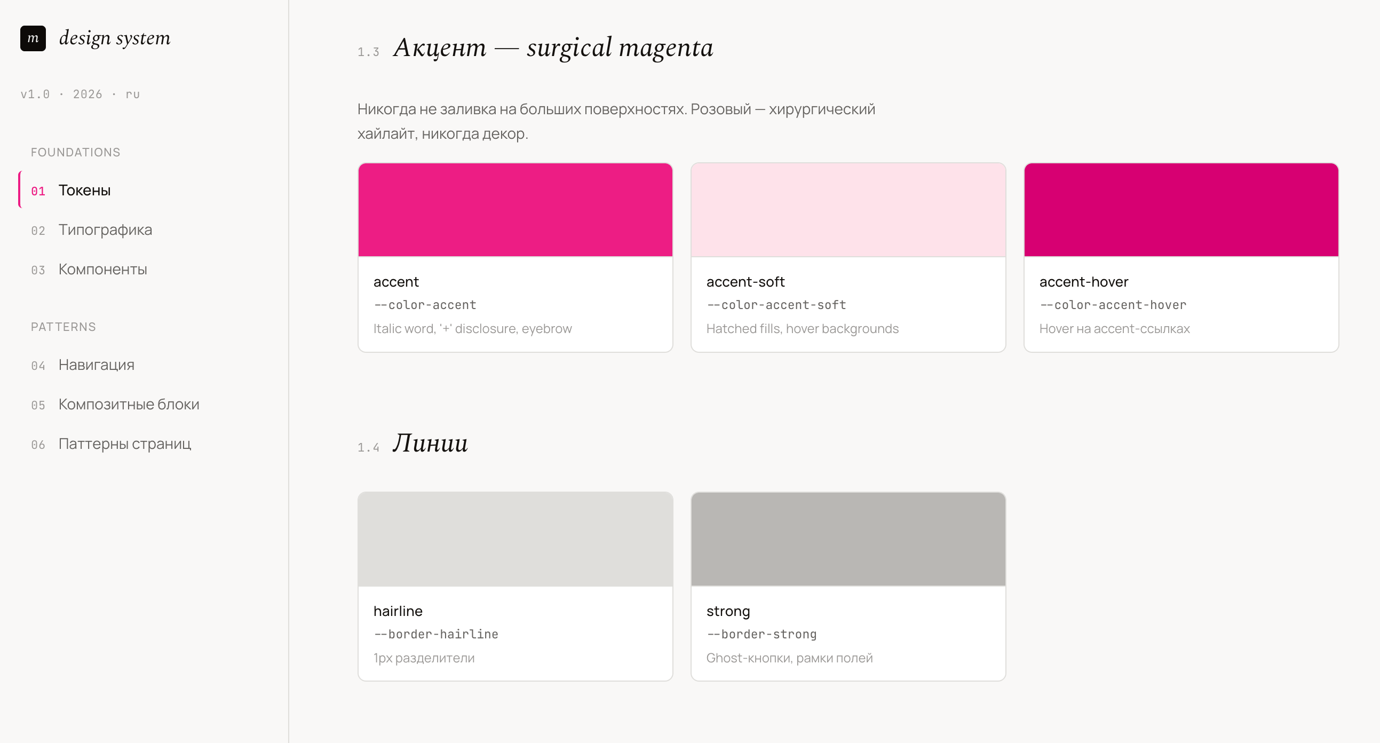Click the 'Линии' section heading
The width and height of the screenshot is (1380, 743).
coord(430,443)
